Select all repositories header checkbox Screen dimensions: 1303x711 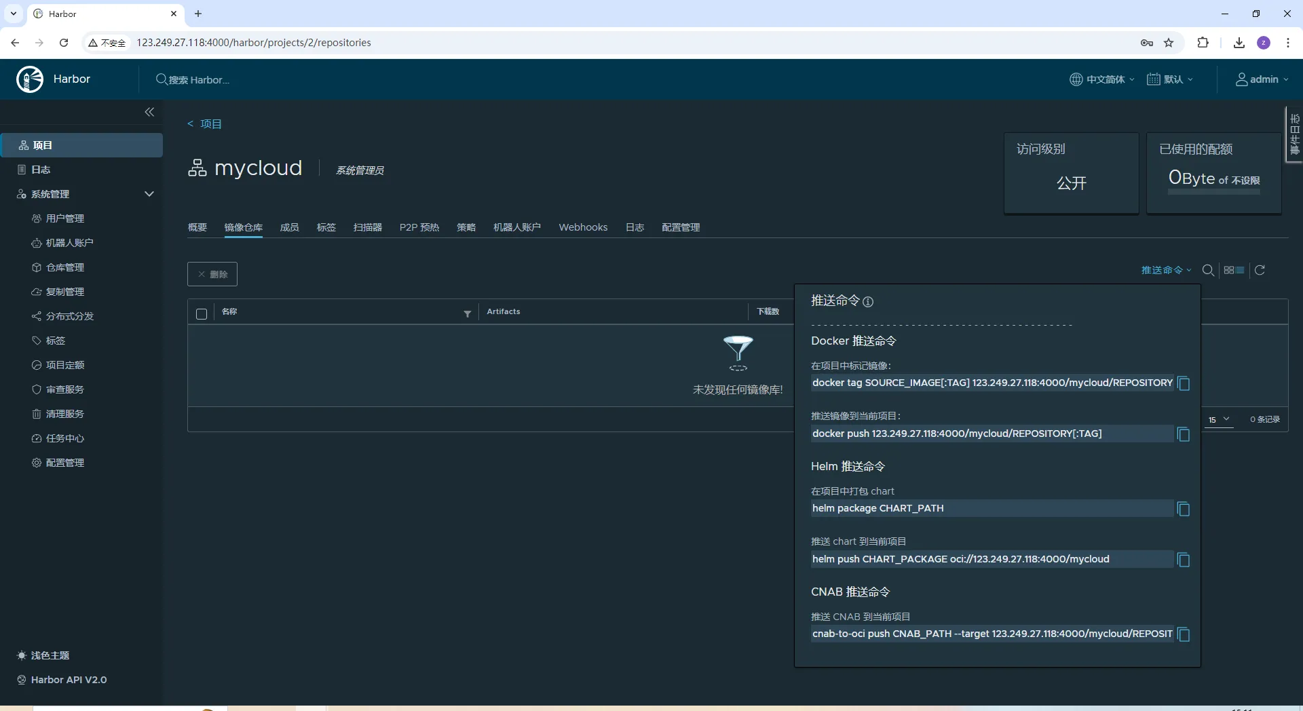202,313
